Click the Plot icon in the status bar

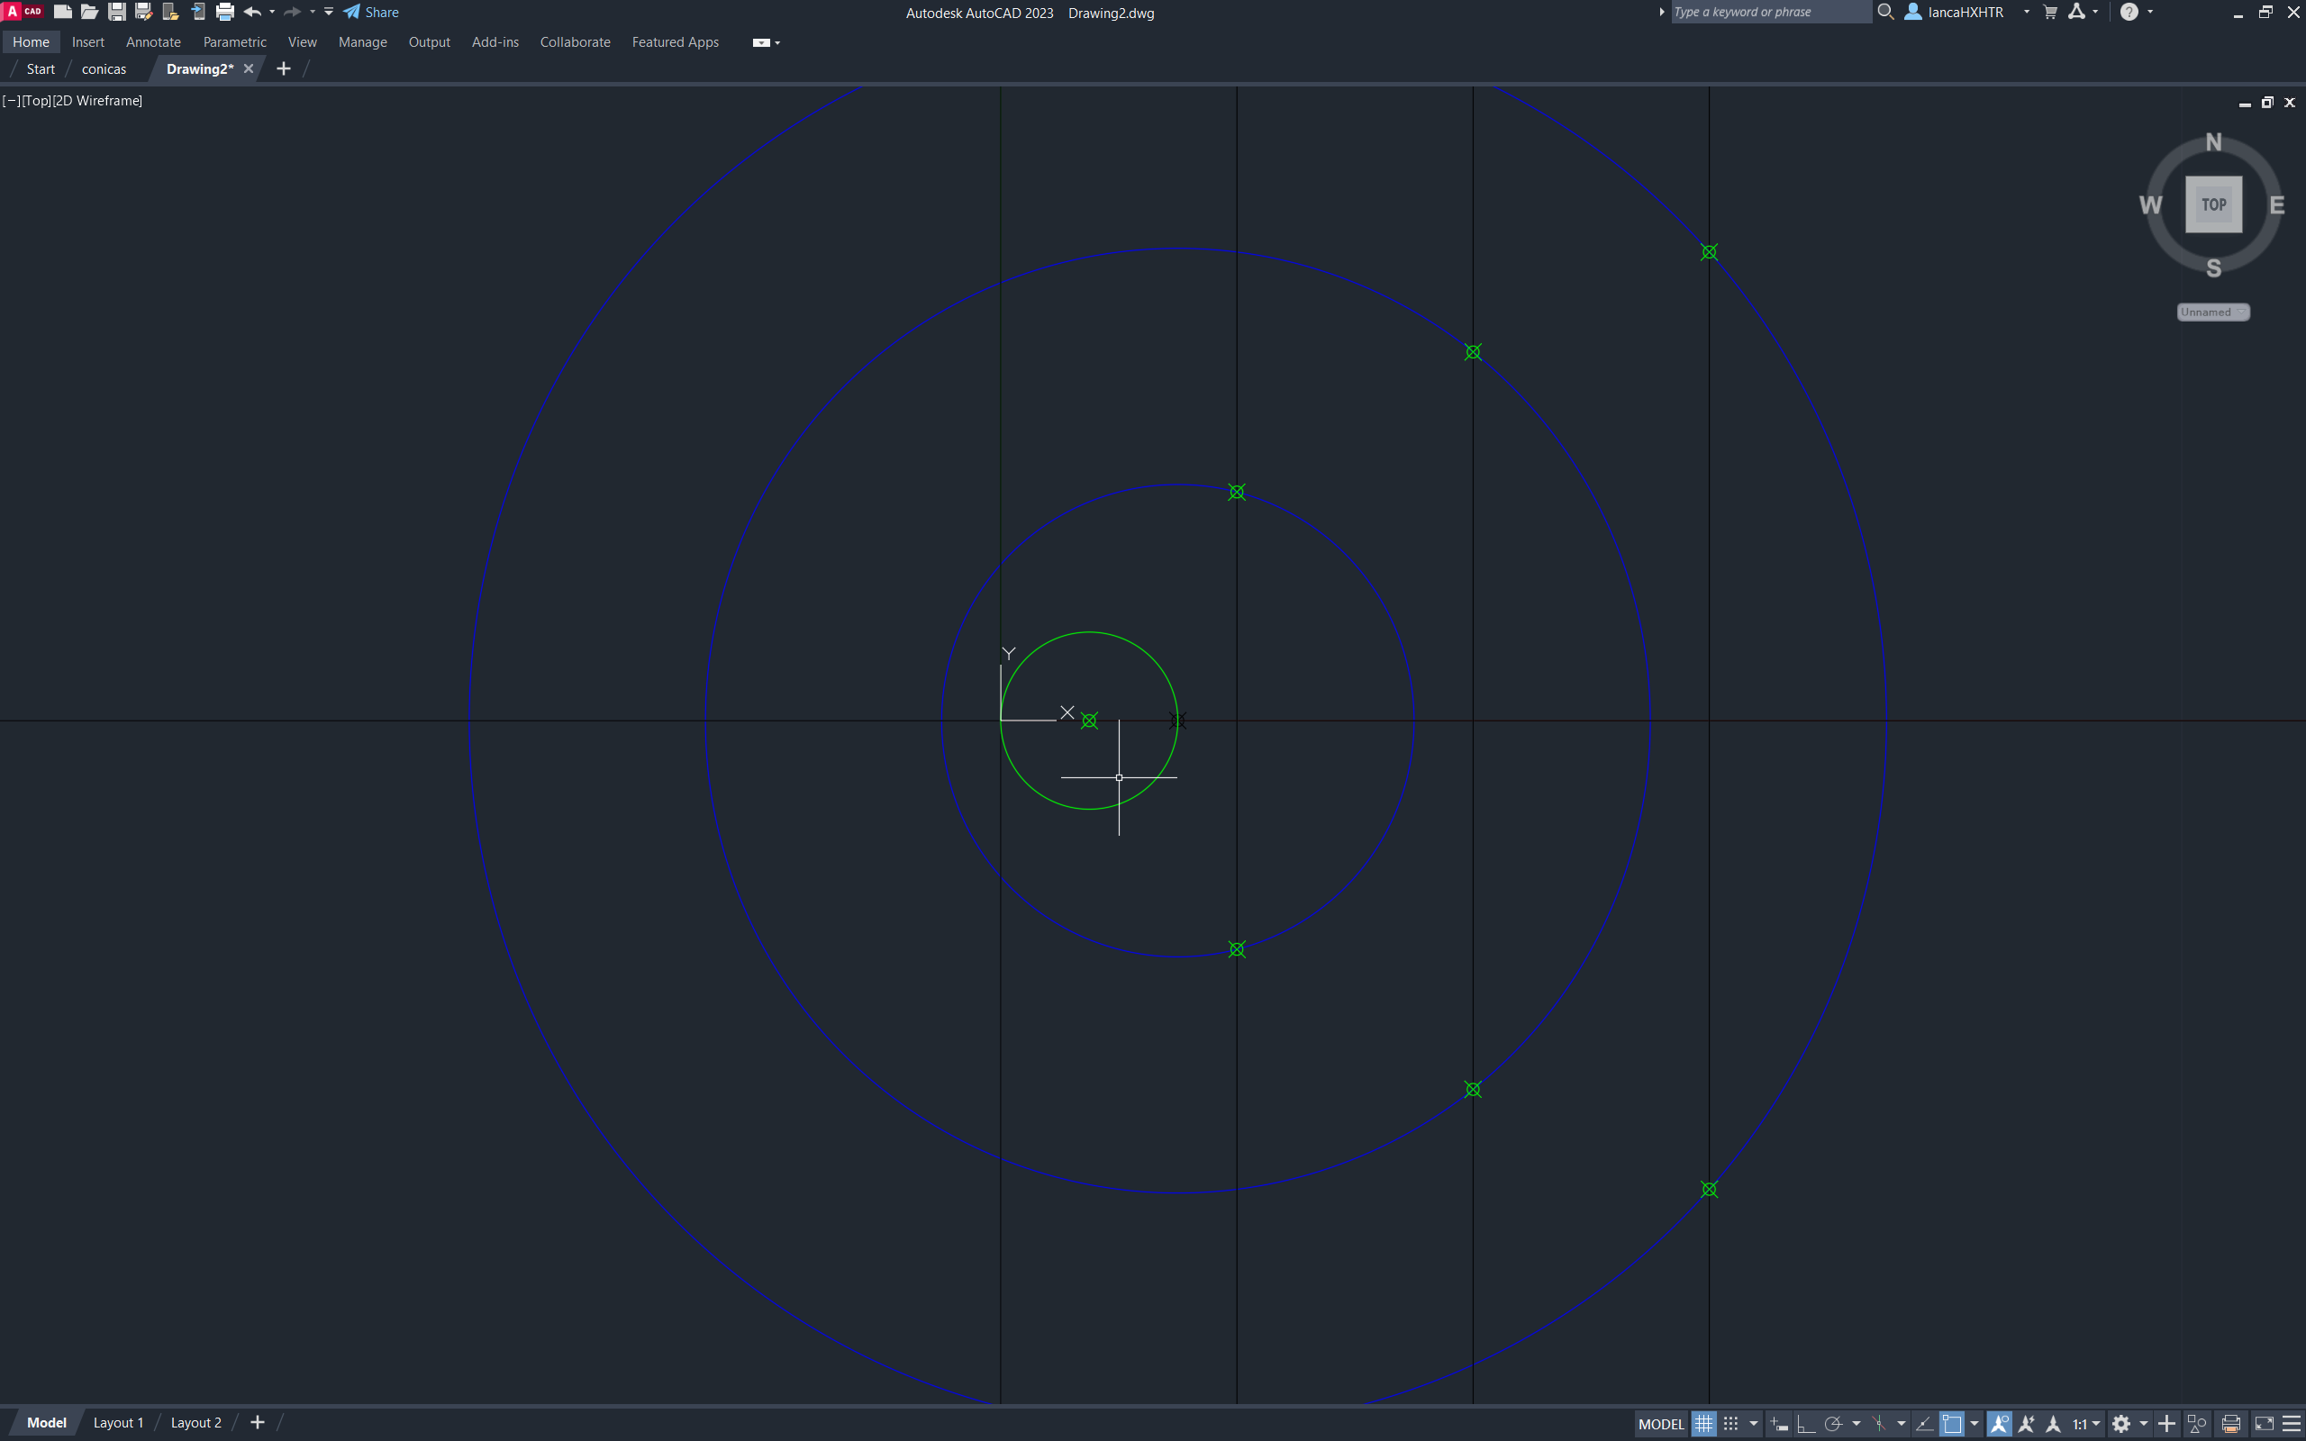click(x=2230, y=1424)
